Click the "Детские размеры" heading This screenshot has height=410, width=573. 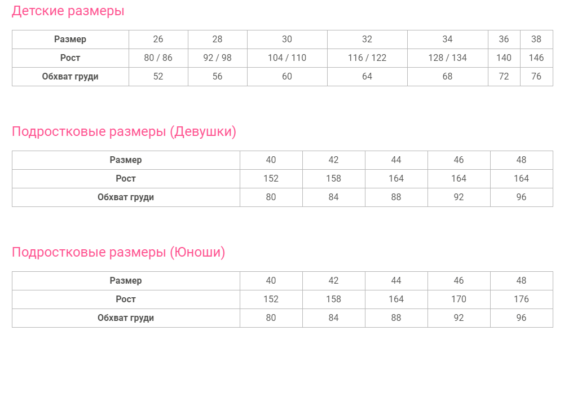pyautogui.click(x=68, y=11)
